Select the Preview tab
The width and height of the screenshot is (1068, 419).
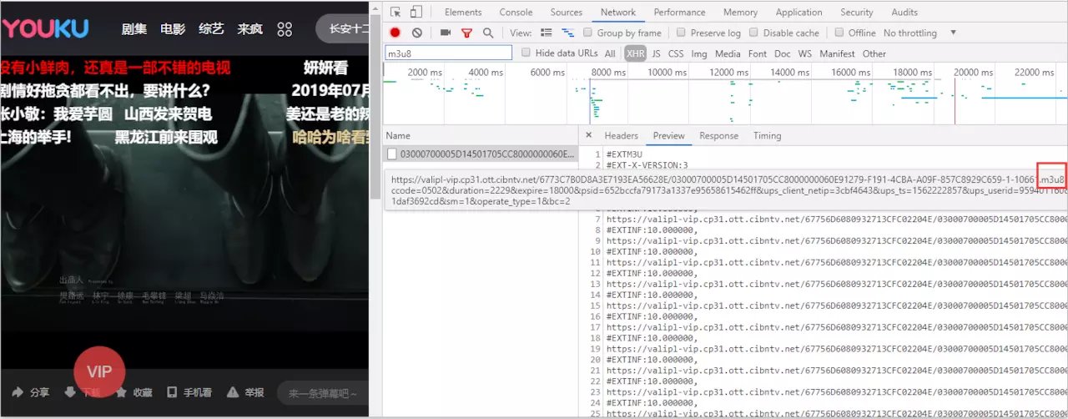pyautogui.click(x=668, y=136)
